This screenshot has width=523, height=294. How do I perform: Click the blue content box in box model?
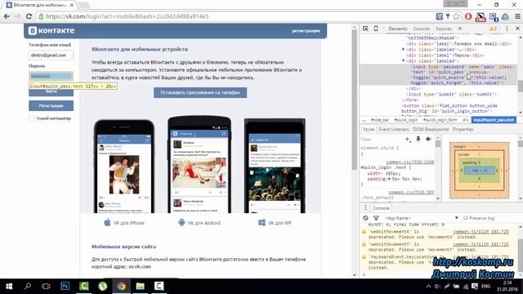pos(480,171)
